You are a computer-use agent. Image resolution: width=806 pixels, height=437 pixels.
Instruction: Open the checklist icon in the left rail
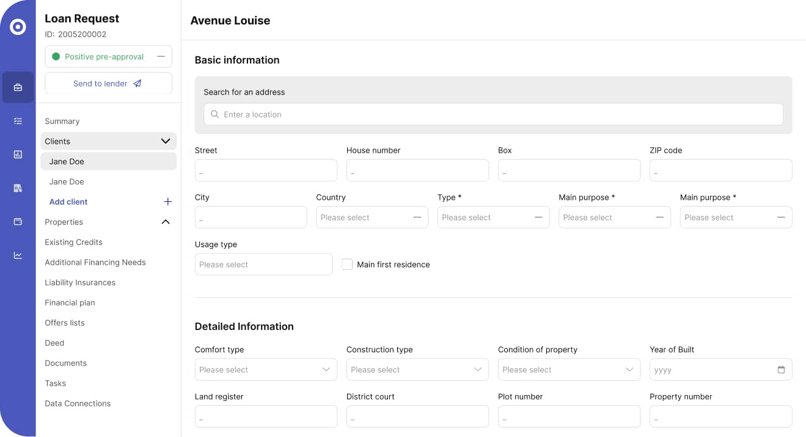pyautogui.click(x=18, y=121)
